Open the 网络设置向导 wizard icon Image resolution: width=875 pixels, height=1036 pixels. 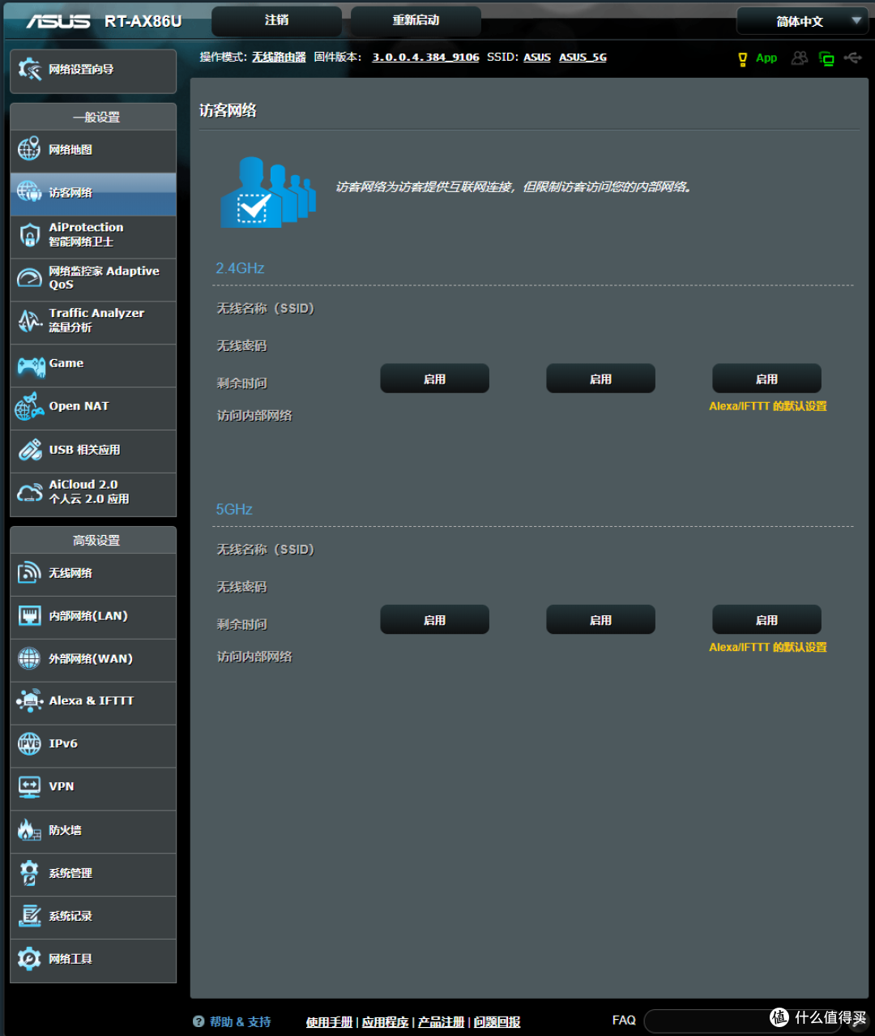click(30, 70)
